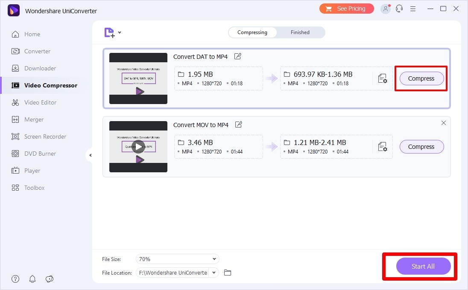Rename Convert DAT to MP4 with edit icon
The width and height of the screenshot is (468, 290).
(x=237, y=56)
